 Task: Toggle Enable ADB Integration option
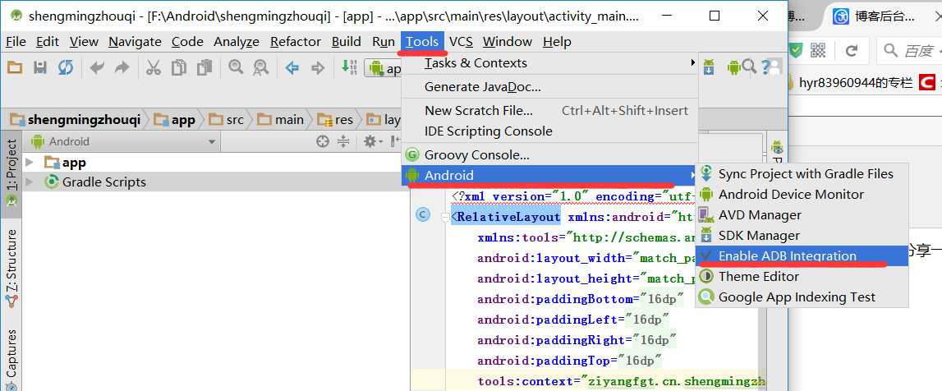pos(802,255)
